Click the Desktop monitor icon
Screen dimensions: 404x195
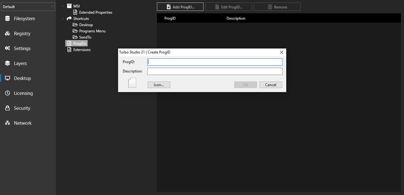[x=7, y=78]
